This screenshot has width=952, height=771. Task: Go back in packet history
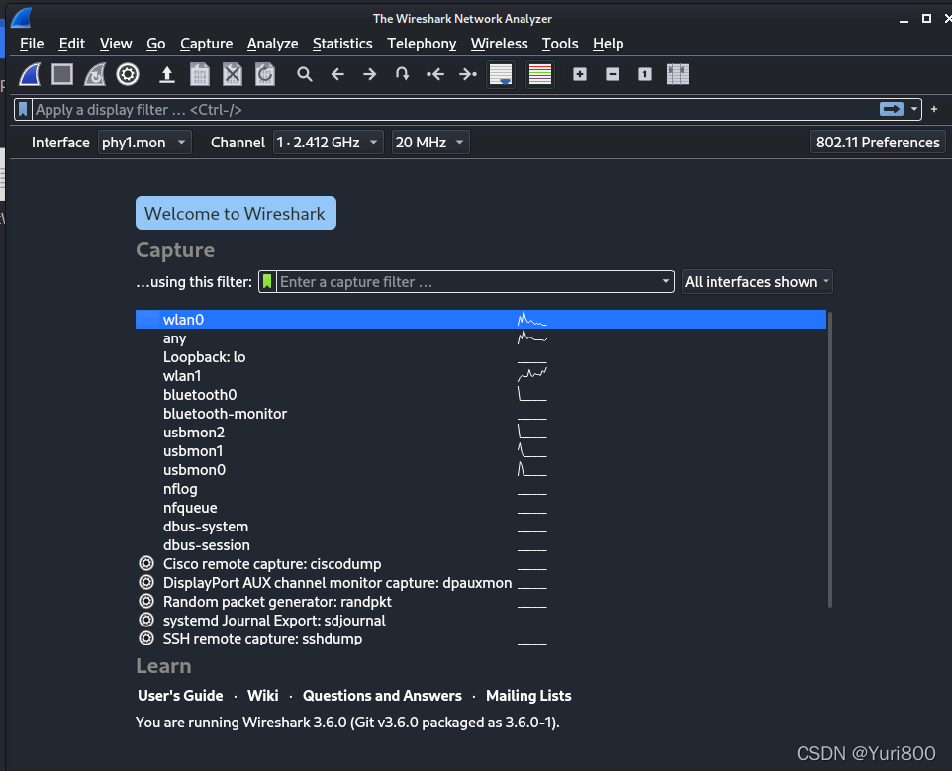[337, 74]
